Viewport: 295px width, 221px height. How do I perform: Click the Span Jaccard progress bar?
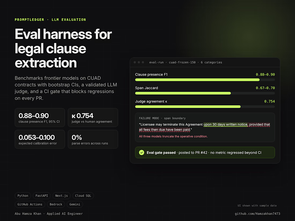205,93
